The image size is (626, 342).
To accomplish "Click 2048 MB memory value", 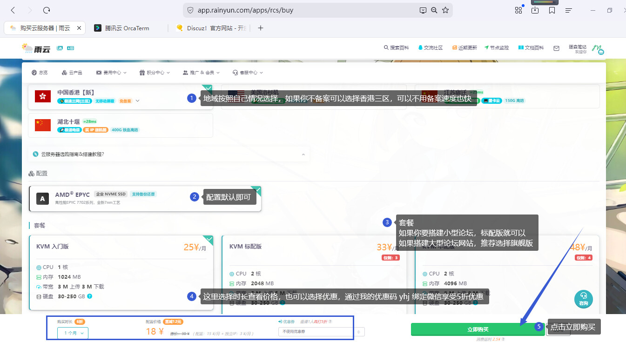I will point(263,283).
